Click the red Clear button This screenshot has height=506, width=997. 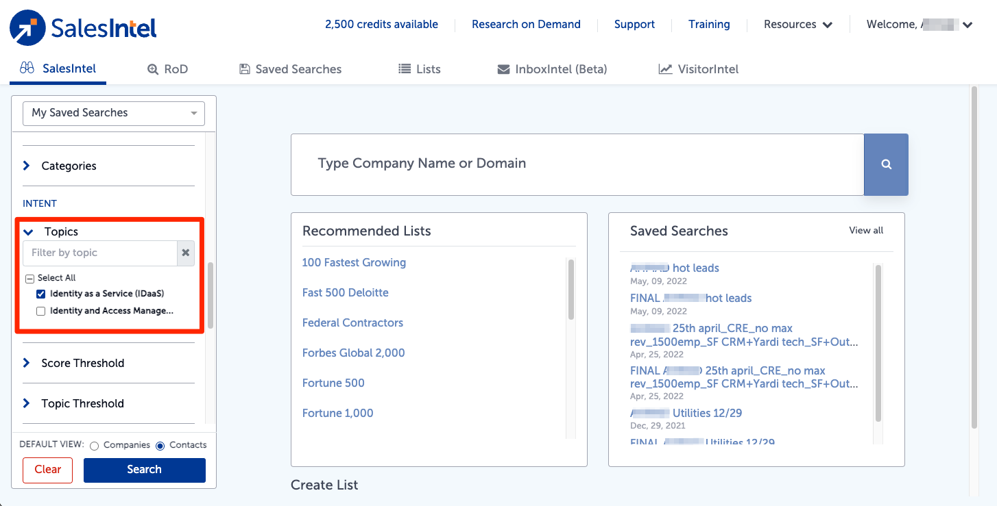tap(48, 470)
